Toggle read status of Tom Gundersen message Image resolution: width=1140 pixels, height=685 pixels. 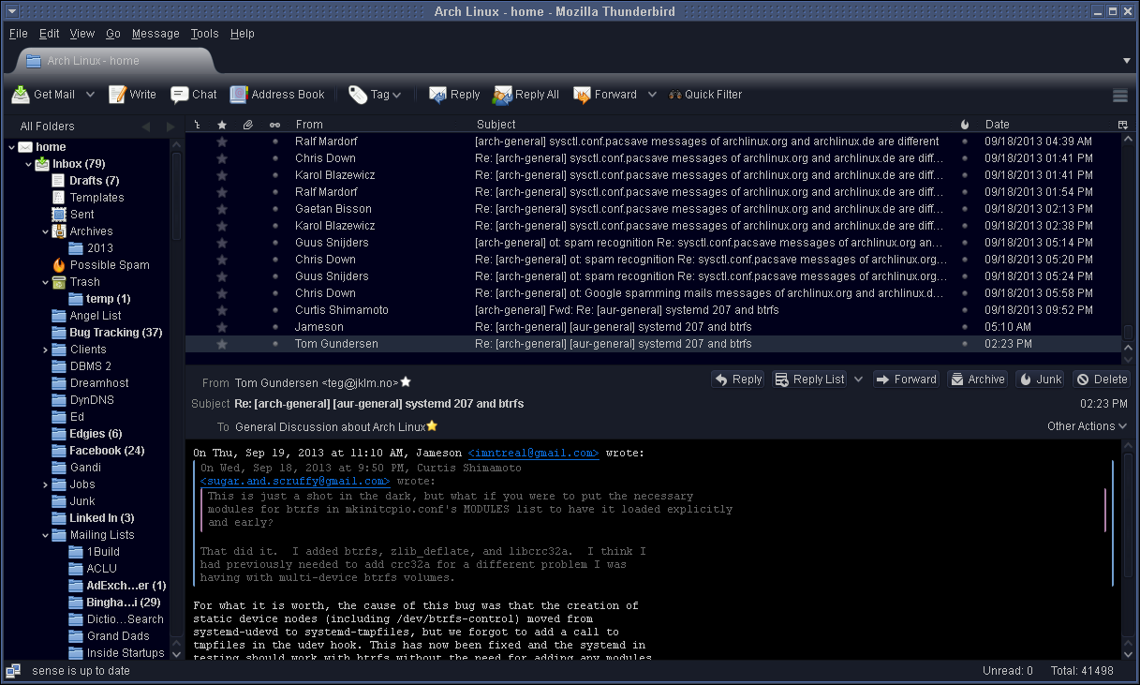[x=274, y=344]
